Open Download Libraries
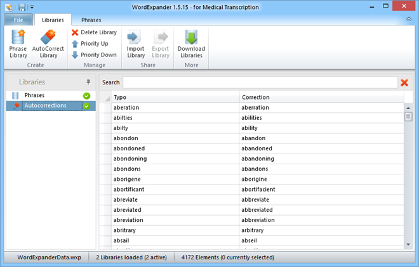The width and height of the screenshot is (419, 267). tap(191, 44)
